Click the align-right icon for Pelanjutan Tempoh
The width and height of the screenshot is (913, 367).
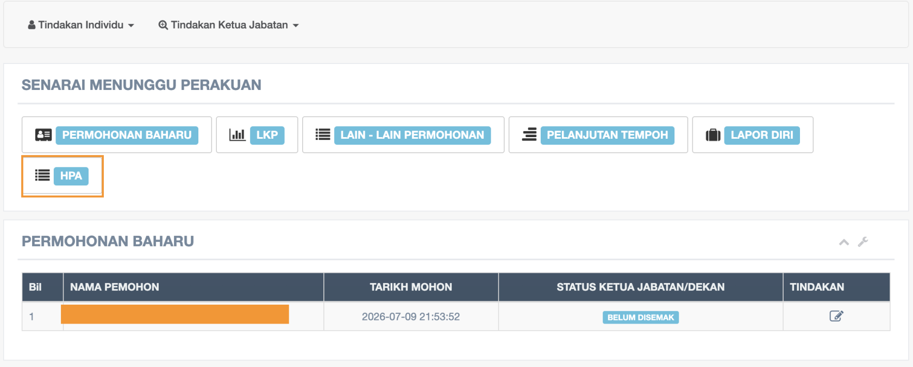[529, 134]
